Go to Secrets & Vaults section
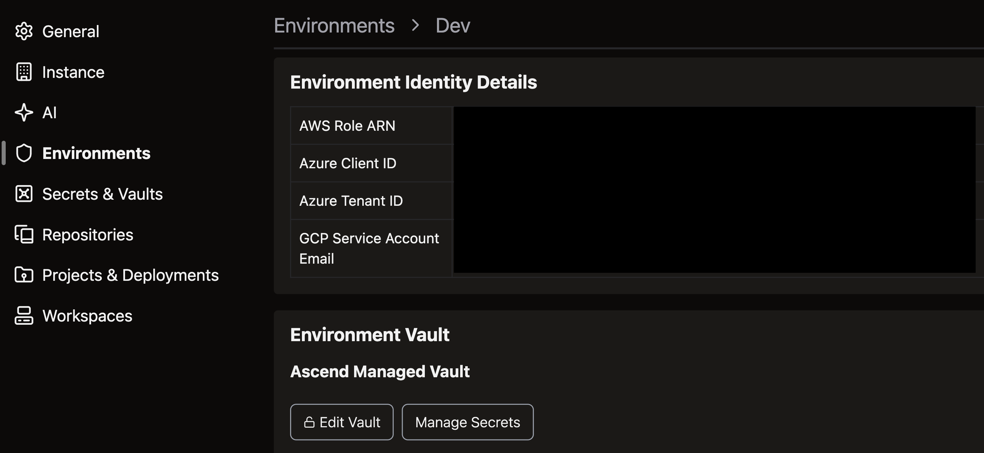This screenshot has height=453, width=984. (103, 194)
